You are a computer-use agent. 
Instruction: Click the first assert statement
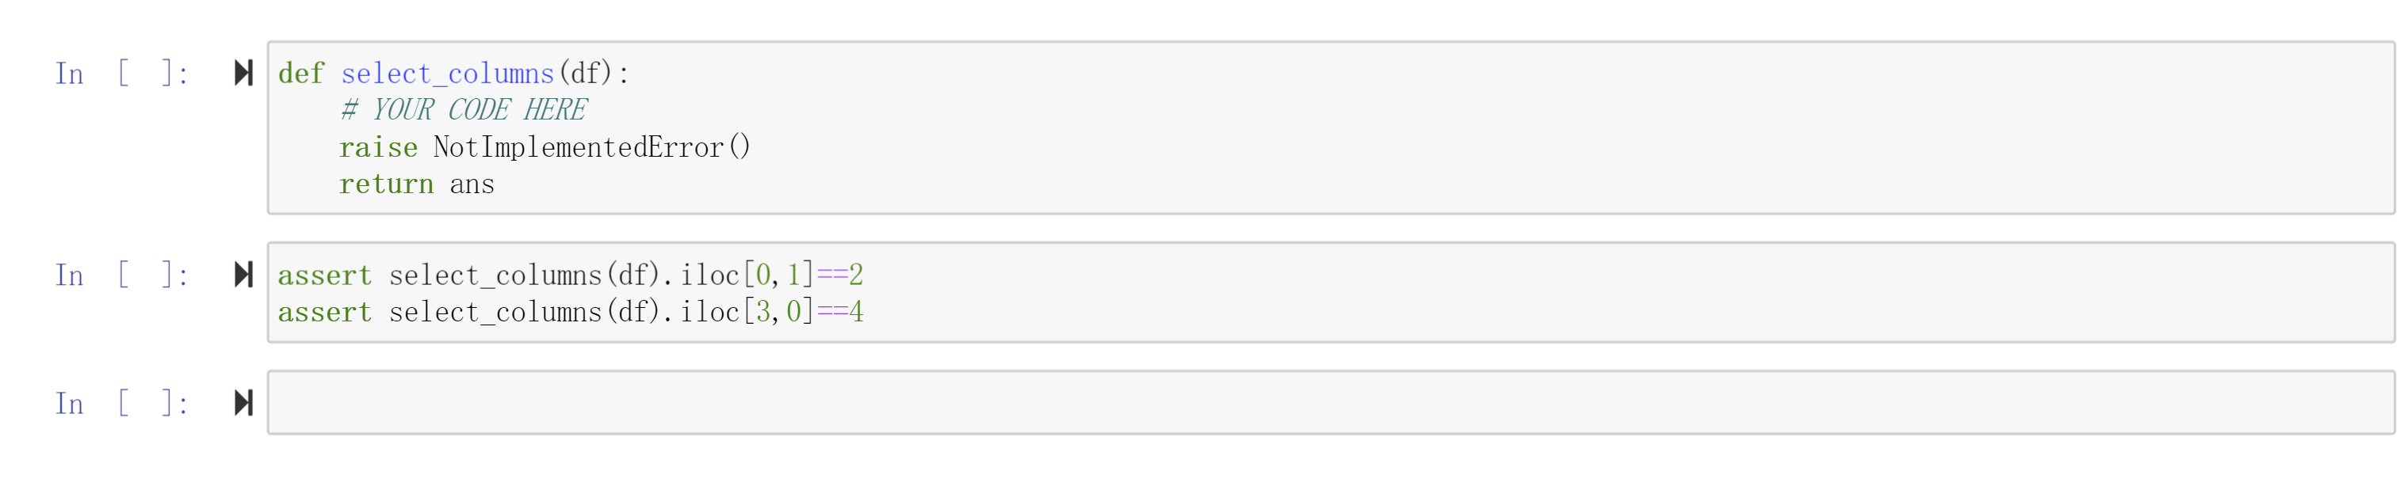569,274
